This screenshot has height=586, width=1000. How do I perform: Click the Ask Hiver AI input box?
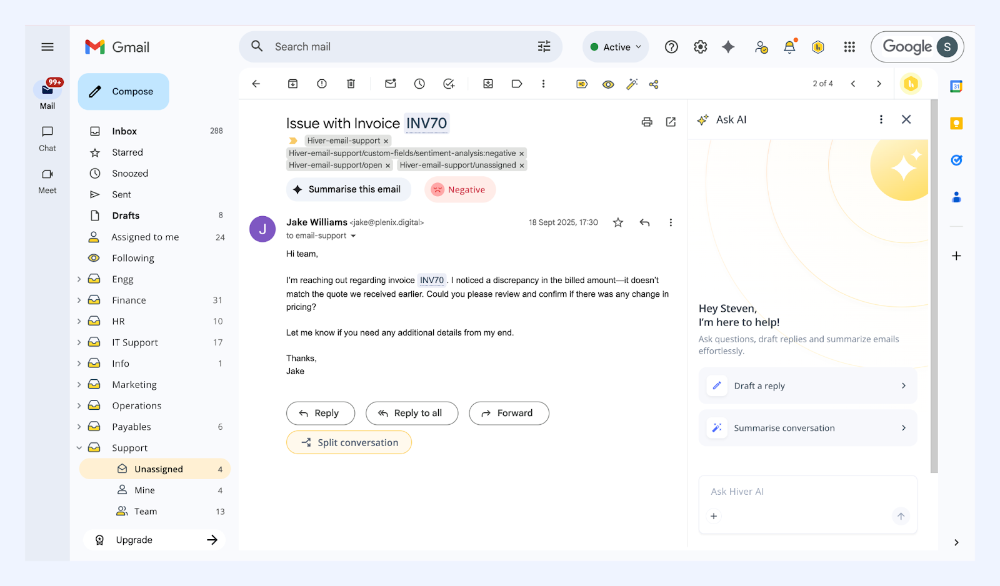click(x=807, y=492)
